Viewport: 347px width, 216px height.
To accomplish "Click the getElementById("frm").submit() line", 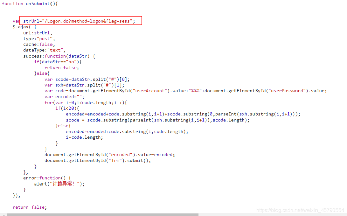I will click(98, 160).
